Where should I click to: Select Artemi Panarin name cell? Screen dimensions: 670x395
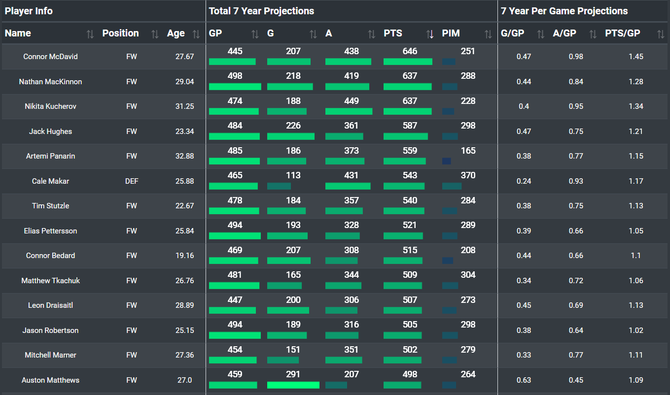50,156
